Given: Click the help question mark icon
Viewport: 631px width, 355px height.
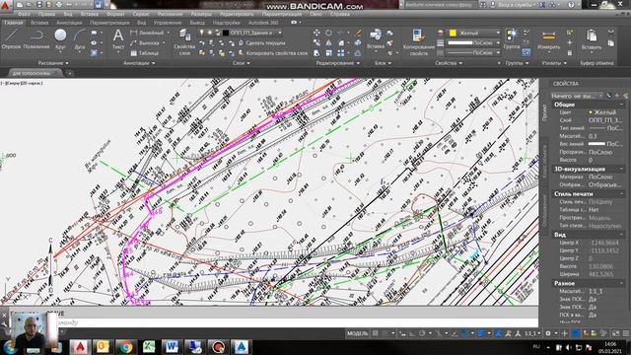Looking at the screenshot, I should pos(571,4).
